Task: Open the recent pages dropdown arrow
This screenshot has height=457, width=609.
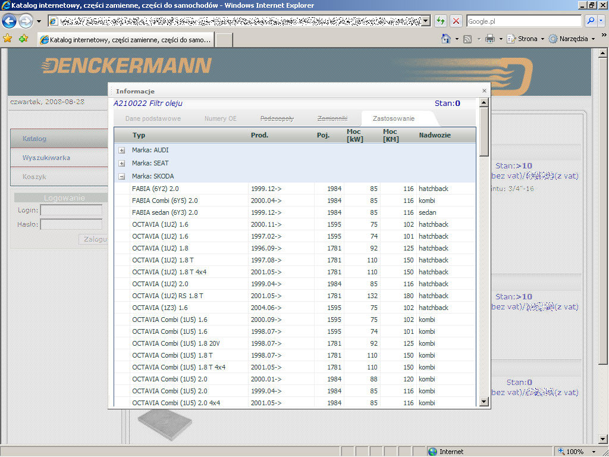Action: tap(39, 21)
